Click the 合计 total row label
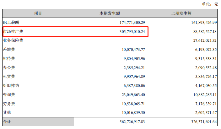 [7, 121]
